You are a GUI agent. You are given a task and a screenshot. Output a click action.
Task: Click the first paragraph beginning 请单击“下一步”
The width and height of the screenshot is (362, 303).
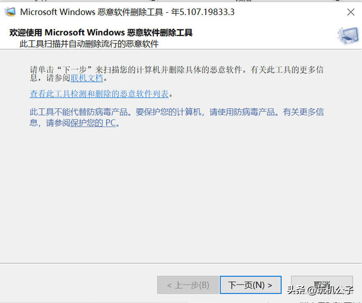177,74
